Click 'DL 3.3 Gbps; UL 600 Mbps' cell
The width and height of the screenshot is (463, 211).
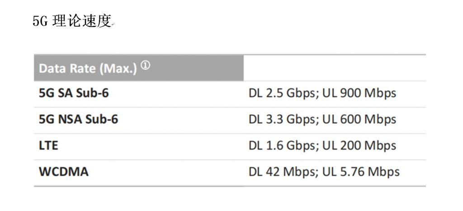coord(322,119)
